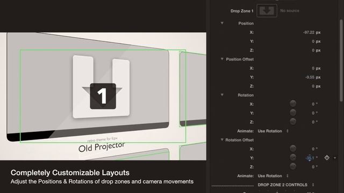Open the Rotation Animate Use Rotation dropdown

[273, 131]
